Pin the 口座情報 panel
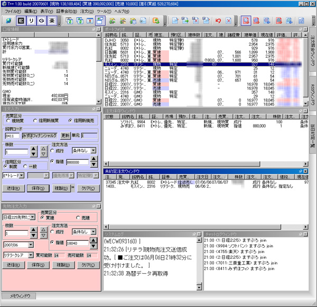This screenshot has height=307, width=317. coord(94,29)
